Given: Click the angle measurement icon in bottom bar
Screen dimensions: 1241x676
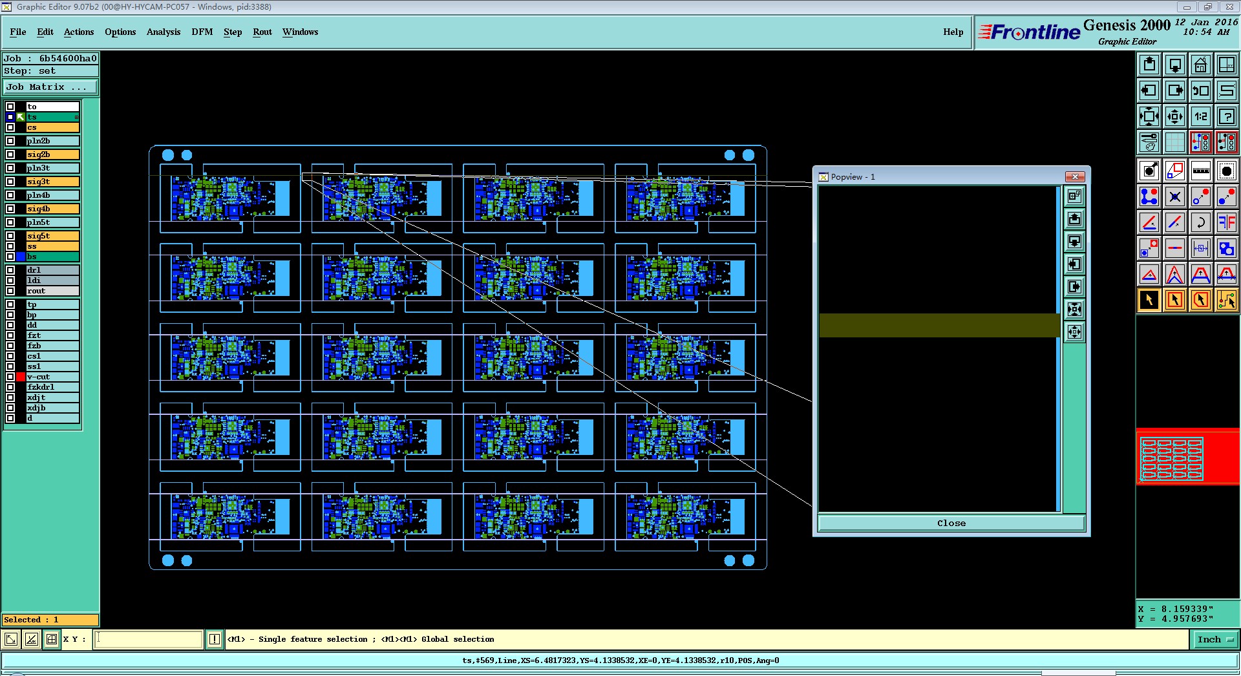Looking at the screenshot, I should (x=31, y=640).
